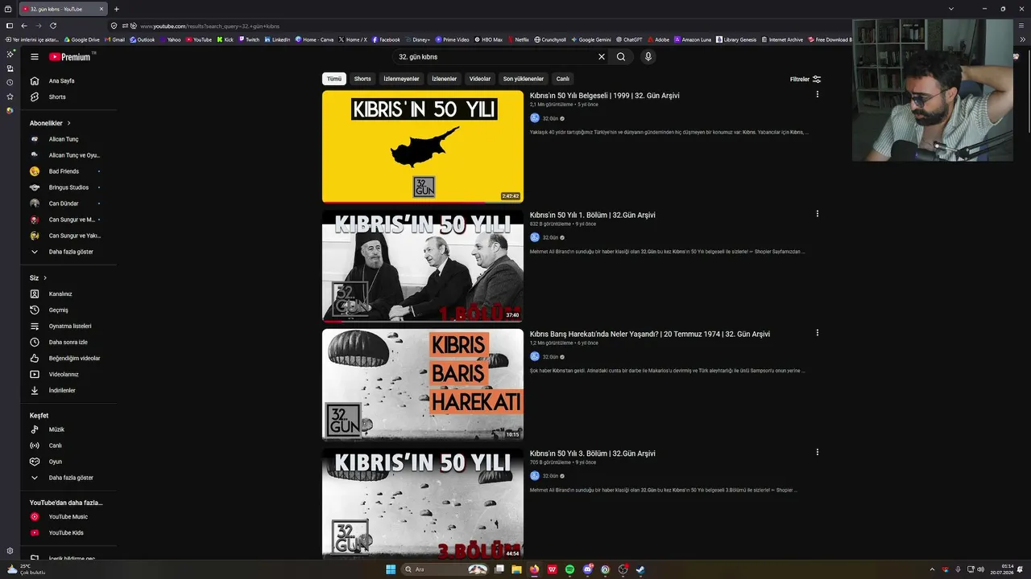The image size is (1031, 579).
Task: Click the 32. gün kıbrıs search field
Action: pos(494,57)
